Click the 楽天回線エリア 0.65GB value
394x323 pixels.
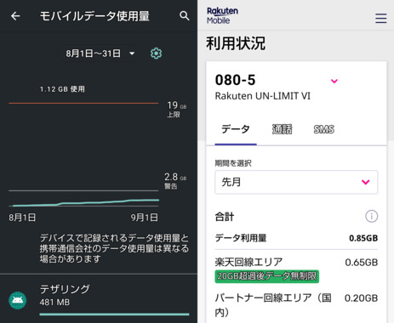pyautogui.click(x=362, y=263)
